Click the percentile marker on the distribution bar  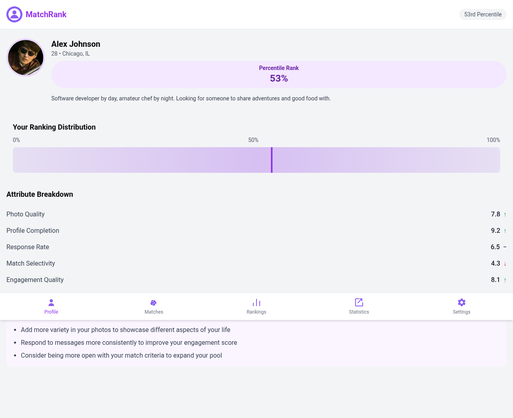[x=272, y=160]
